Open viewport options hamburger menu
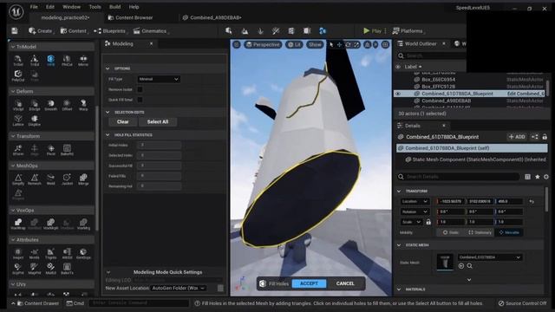 click(237, 44)
